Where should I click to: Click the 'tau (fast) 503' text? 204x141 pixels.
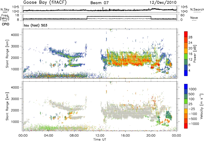click(35, 25)
